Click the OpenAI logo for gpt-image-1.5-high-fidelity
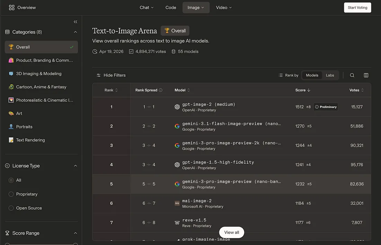Image resolution: width=381 pixels, height=245 pixels. [177, 165]
